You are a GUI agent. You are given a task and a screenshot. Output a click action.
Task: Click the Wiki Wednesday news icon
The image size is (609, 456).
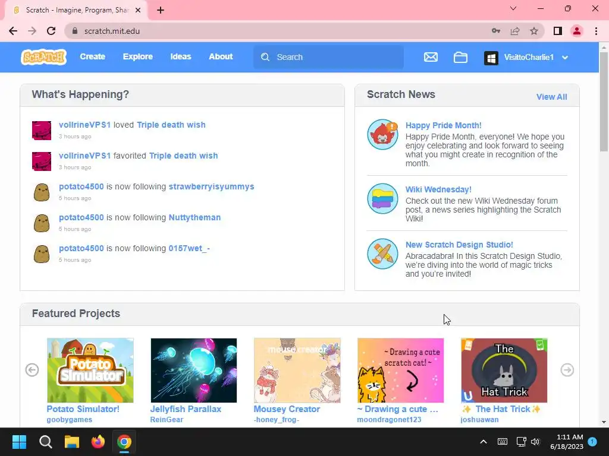[382, 198]
